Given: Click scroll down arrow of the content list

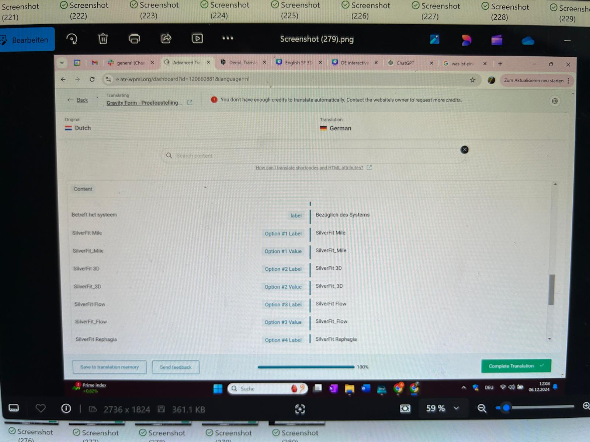Looking at the screenshot, I should coord(550,339).
